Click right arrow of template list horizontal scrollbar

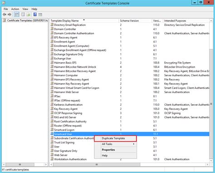(207, 164)
